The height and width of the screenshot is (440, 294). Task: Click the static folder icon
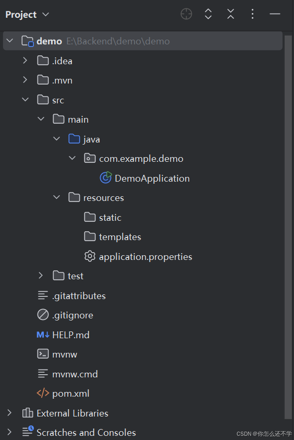[90, 217]
